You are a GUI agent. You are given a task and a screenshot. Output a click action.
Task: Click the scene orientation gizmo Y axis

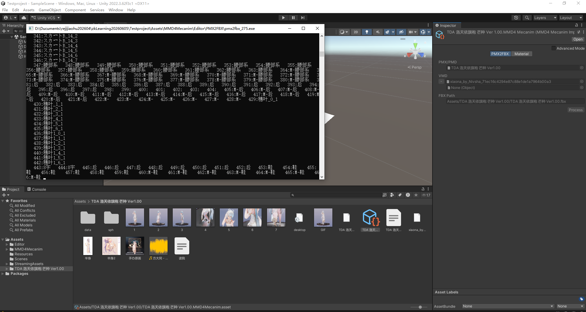[415, 46]
